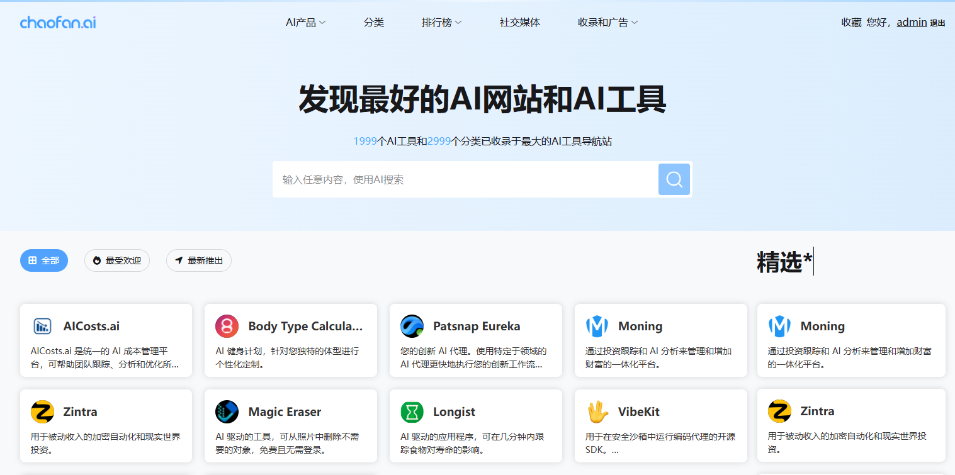Click the Longist description text
955x475 pixels.
(473, 443)
